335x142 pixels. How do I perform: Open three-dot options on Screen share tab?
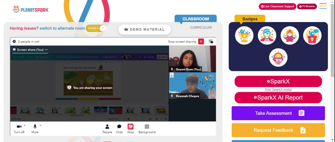46,49
